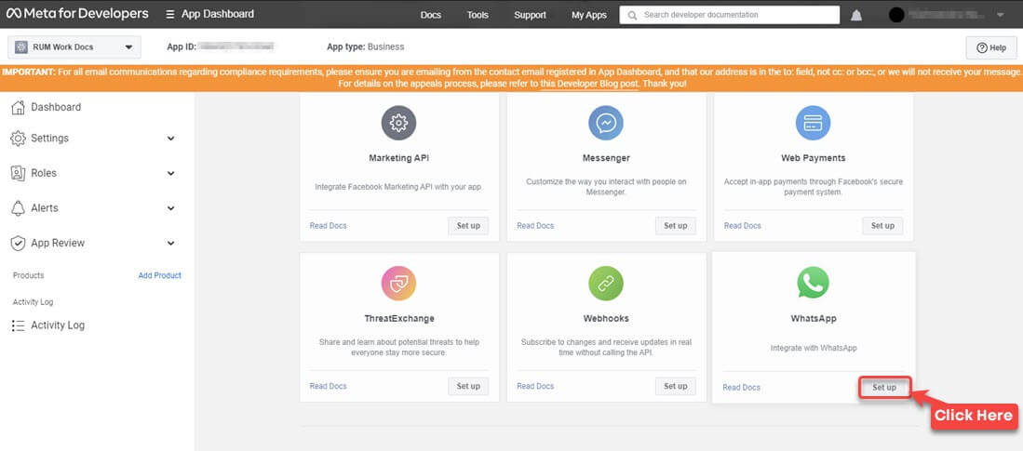Open the account dropdown arrow in header

pos(1000,15)
